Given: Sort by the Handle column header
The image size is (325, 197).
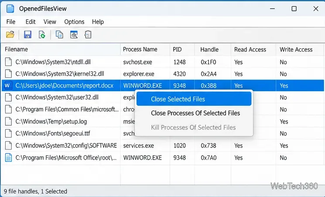Looking at the screenshot, I should pyautogui.click(x=212, y=50).
